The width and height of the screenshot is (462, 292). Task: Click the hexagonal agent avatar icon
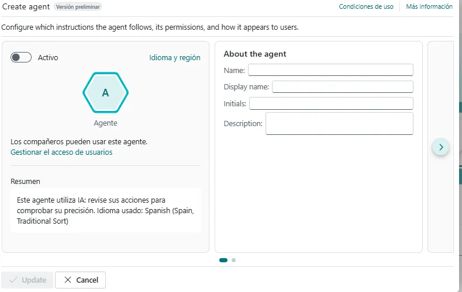pyautogui.click(x=105, y=92)
